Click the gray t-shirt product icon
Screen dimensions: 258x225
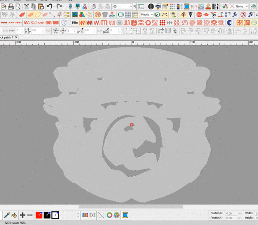coord(105,15)
